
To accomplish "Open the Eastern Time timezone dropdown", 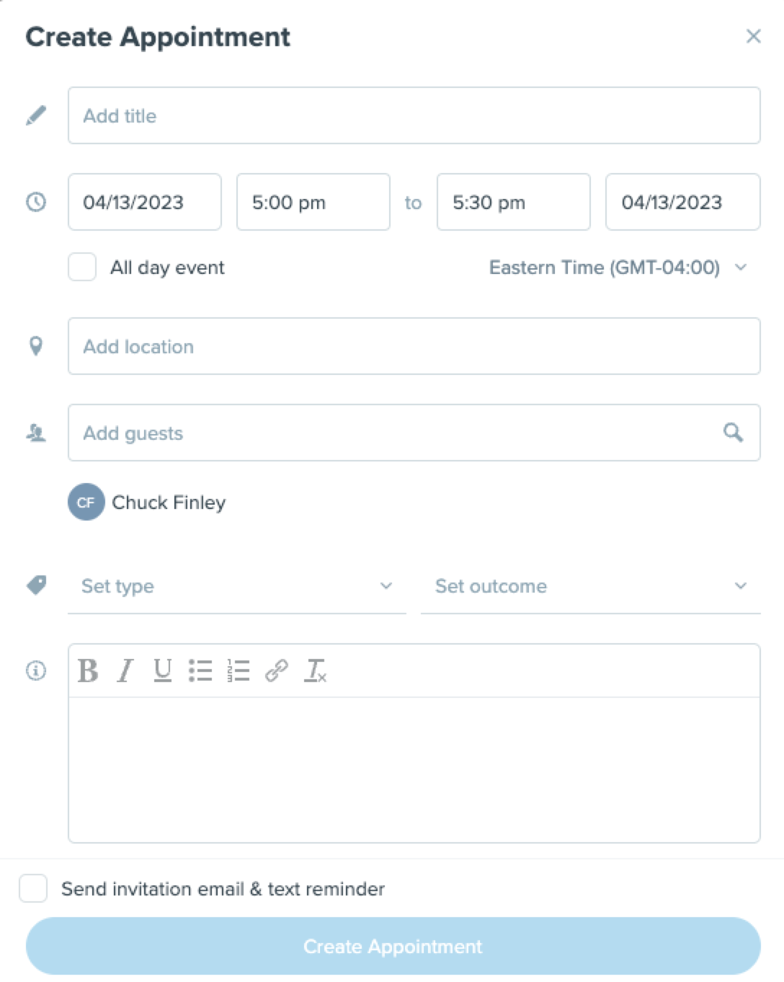I will tap(618, 267).
